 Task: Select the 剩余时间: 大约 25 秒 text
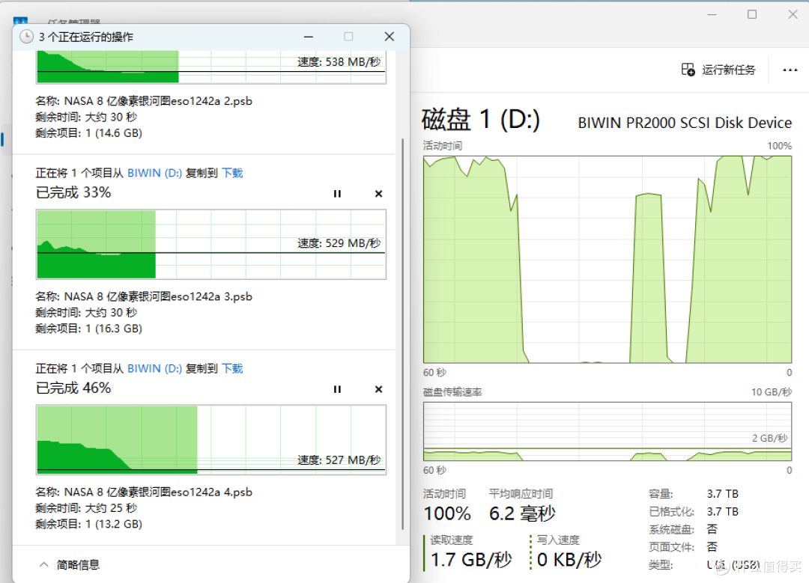click(x=86, y=507)
